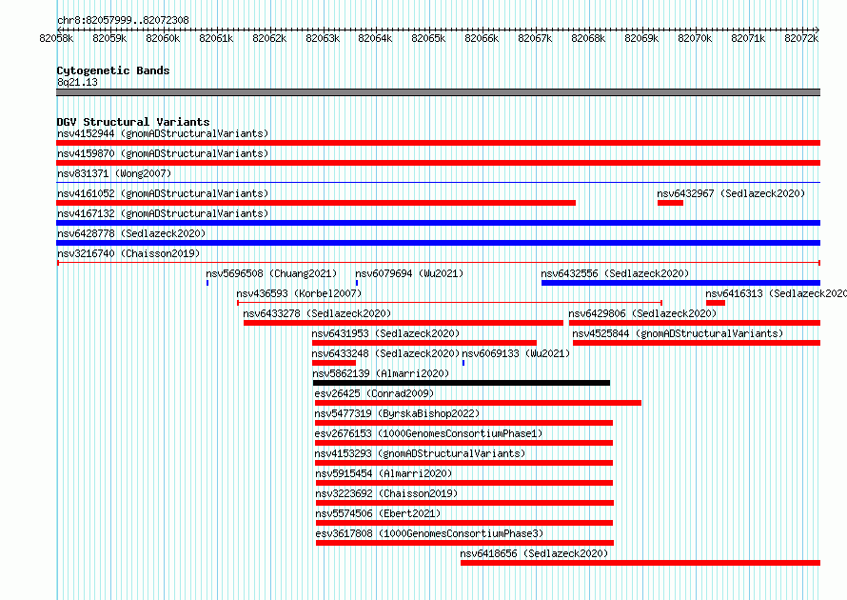Image resolution: width=847 pixels, height=600 pixels.
Task: Open nsv5862139 (Almarri2020) variant
Action: (x=381, y=373)
